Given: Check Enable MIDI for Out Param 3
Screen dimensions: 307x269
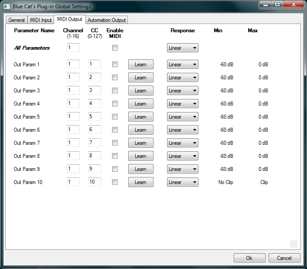Looking at the screenshot, I should click(x=115, y=90).
